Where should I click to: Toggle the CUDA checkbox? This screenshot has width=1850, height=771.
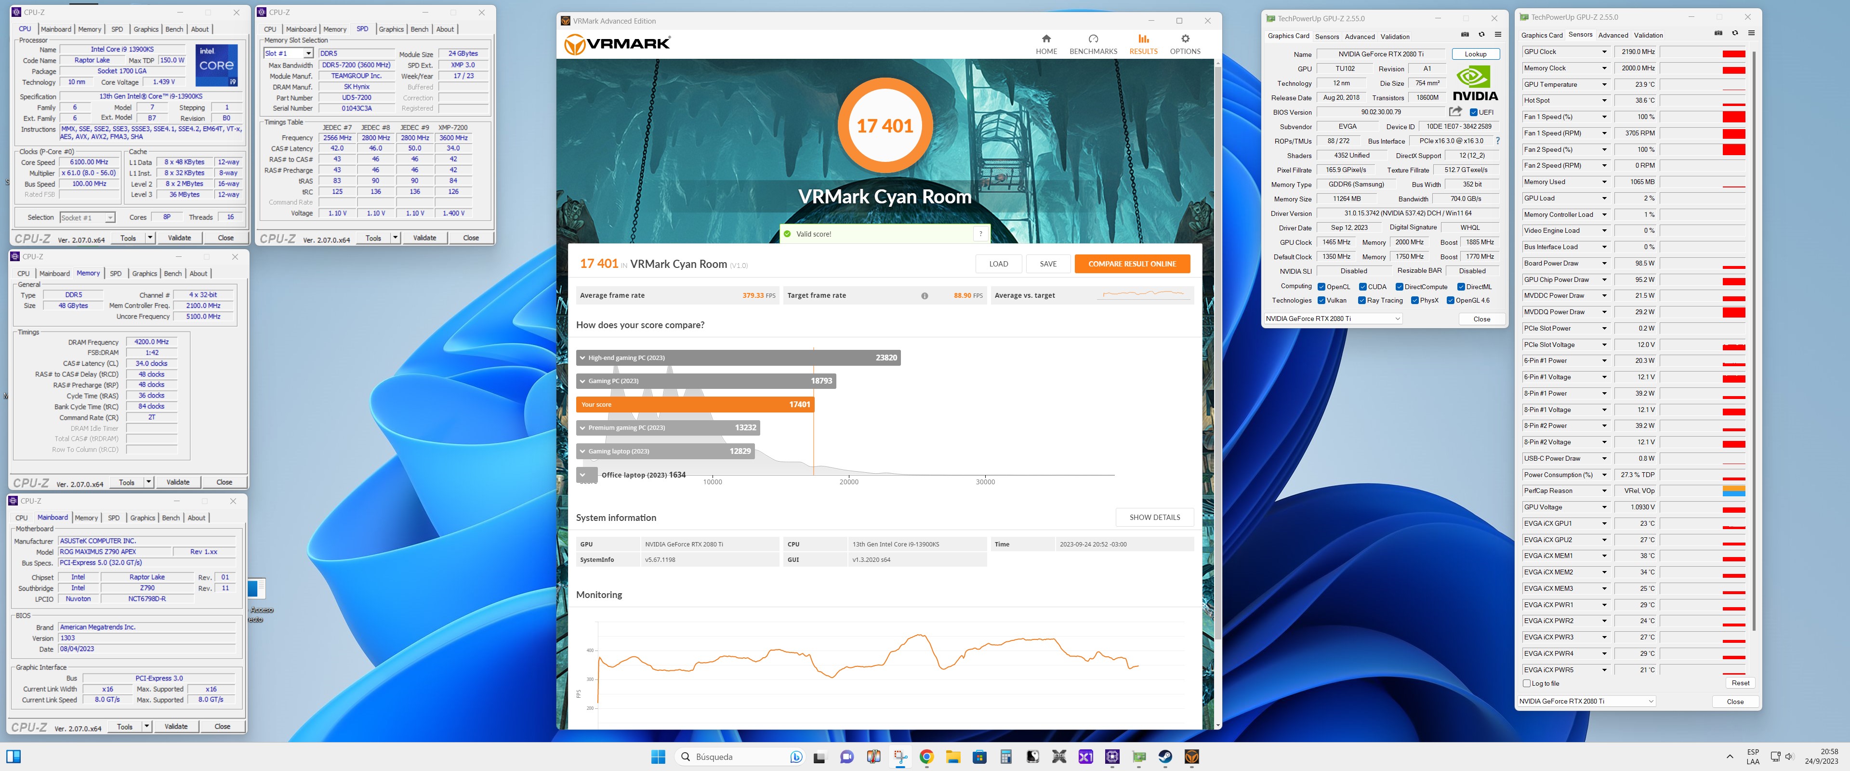point(1362,287)
